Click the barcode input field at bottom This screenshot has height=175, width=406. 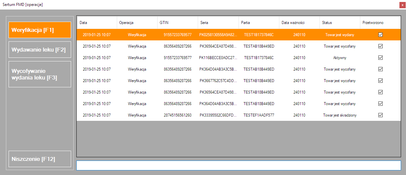239,165
